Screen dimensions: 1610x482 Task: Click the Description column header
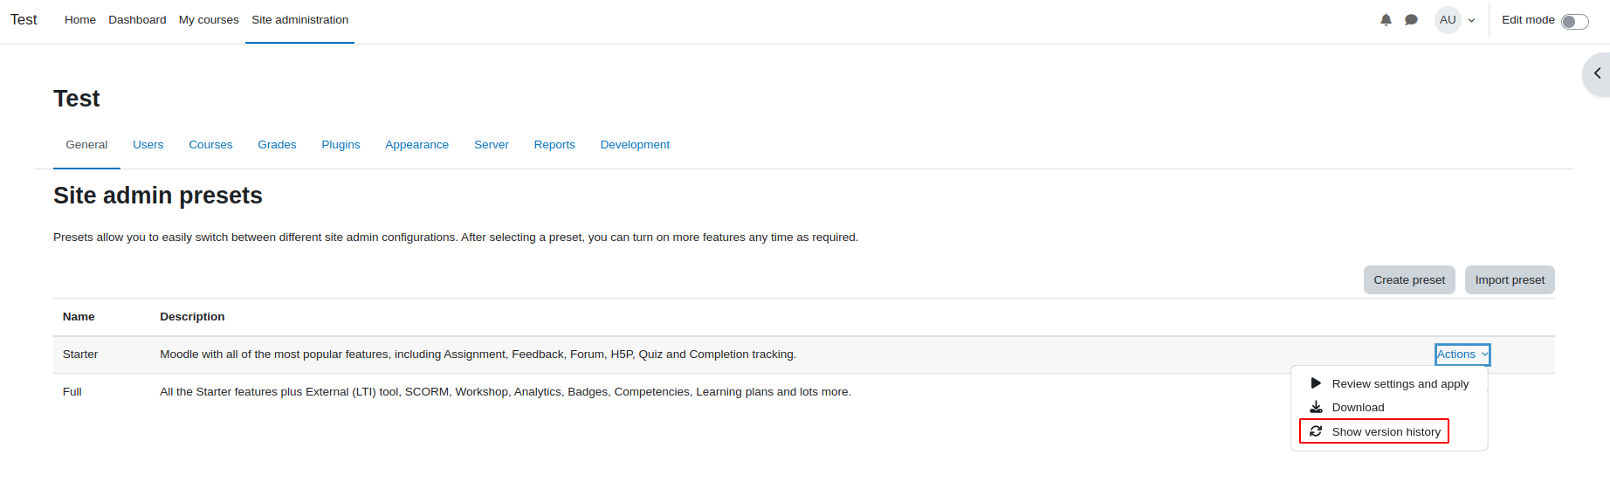(x=192, y=317)
